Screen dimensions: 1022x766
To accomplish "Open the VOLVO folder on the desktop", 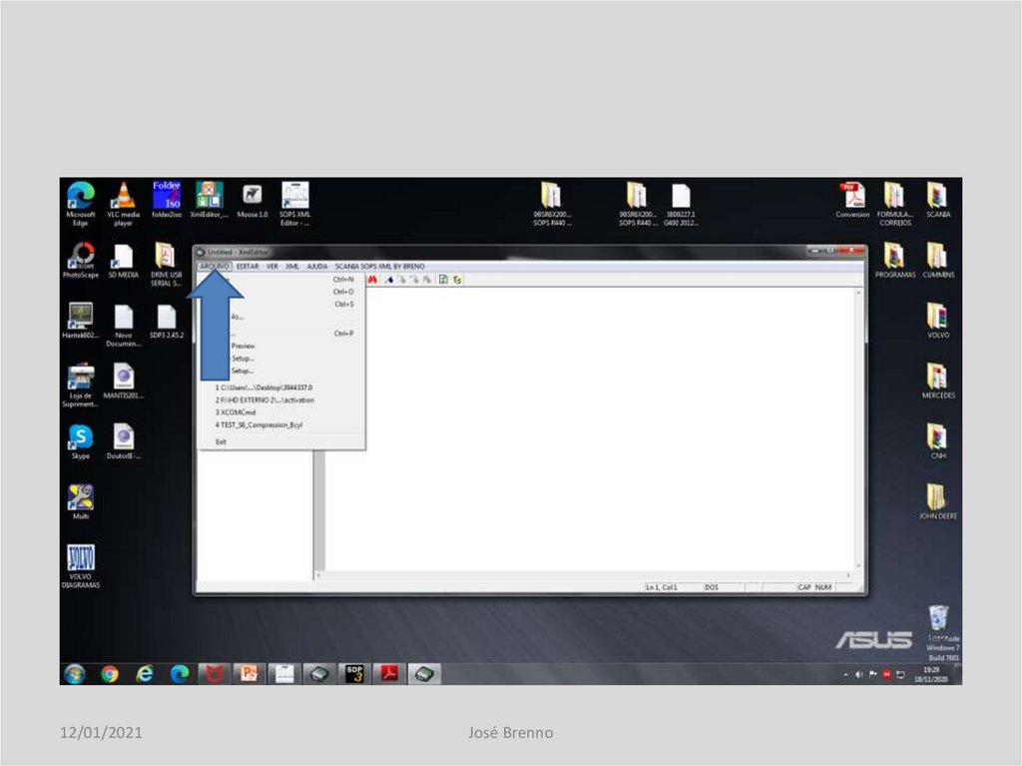I will (936, 322).
